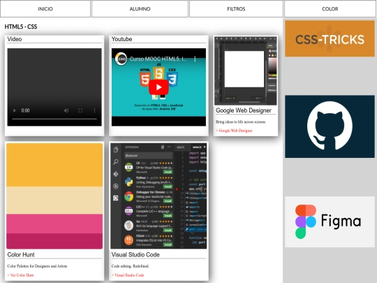Open the CSS-TRICKS banner
The width and height of the screenshot is (377, 283).
[x=330, y=38]
